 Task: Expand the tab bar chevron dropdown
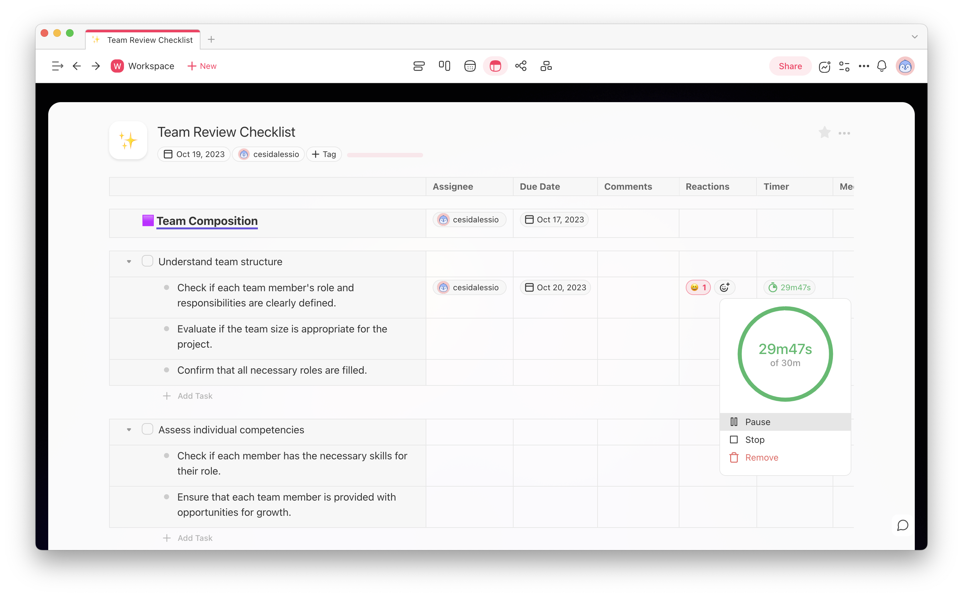coord(914,37)
